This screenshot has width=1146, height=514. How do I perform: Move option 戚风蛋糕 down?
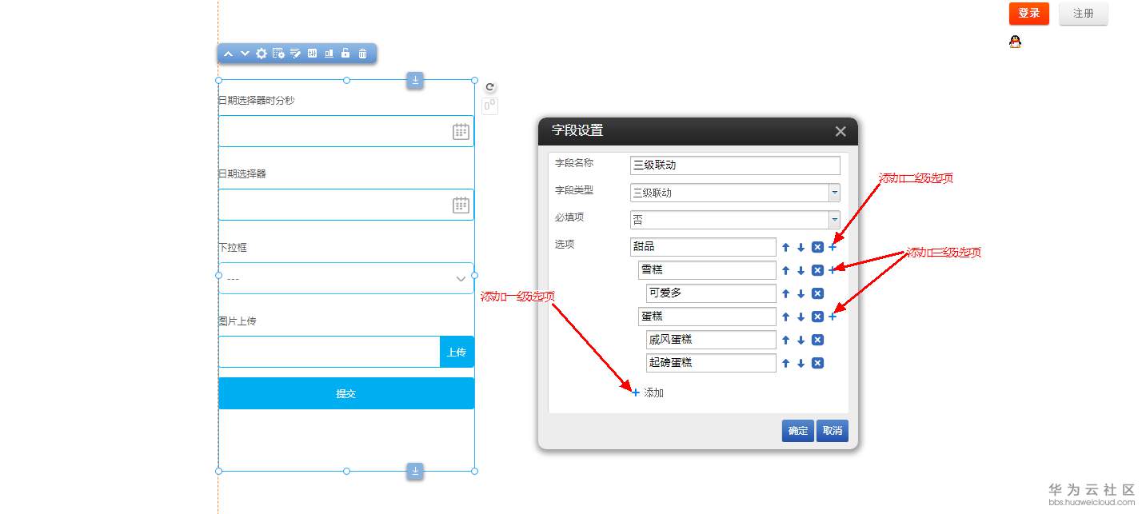[x=801, y=340]
